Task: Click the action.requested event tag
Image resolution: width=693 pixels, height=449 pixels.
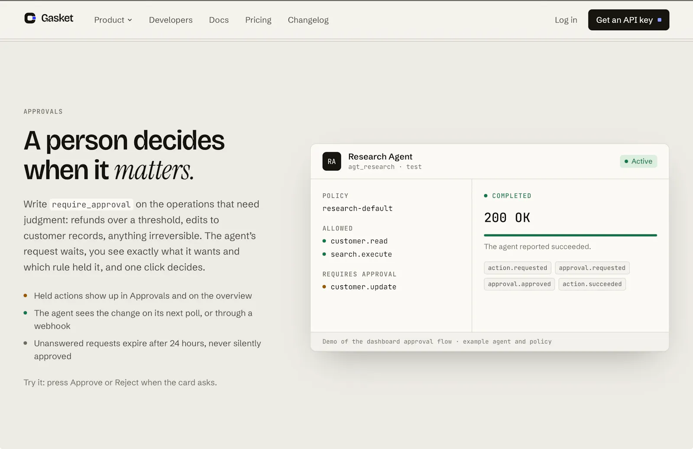Action: click(518, 268)
